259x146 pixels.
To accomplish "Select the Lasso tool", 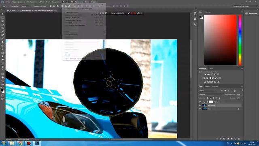I will coord(2,21).
